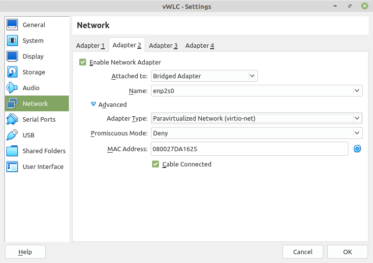This screenshot has width=373, height=263.
Task: Open the Display monitor icon
Action: 12,56
